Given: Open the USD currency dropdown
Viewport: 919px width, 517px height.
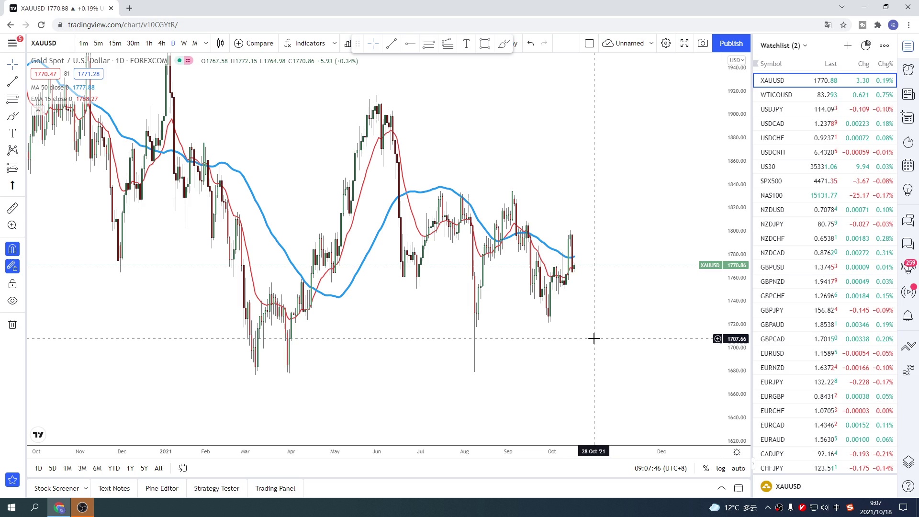Looking at the screenshot, I should [x=737, y=60].
